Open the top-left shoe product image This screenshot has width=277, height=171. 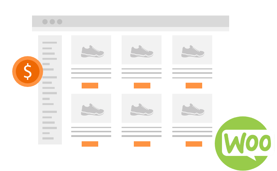pos(91,50)
